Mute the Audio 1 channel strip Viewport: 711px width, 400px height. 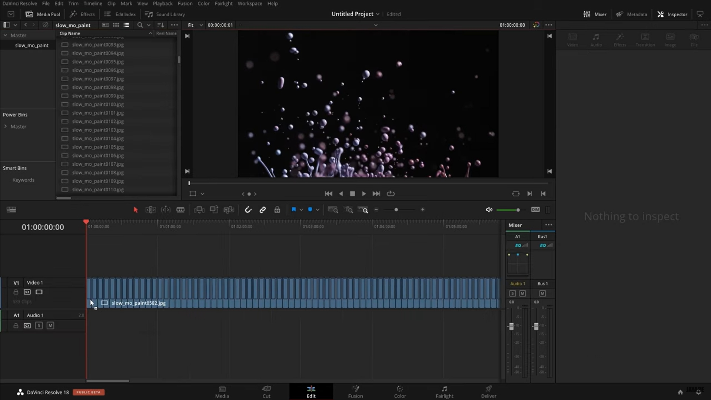522,293
